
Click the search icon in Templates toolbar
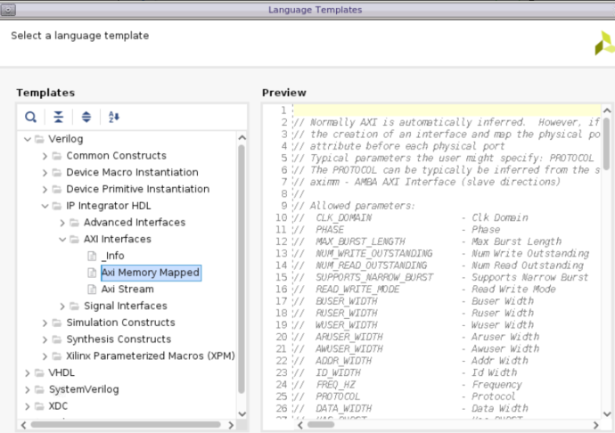[x=30, y=117]
